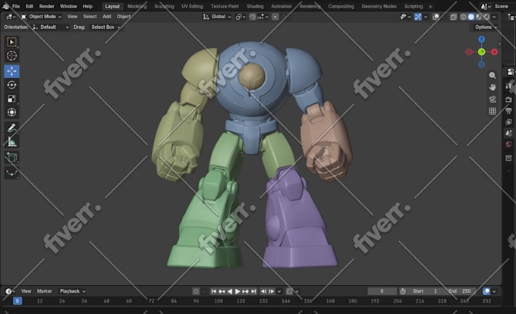Open the Edit menu
The image size is (516, 314).
click(30, 6)
